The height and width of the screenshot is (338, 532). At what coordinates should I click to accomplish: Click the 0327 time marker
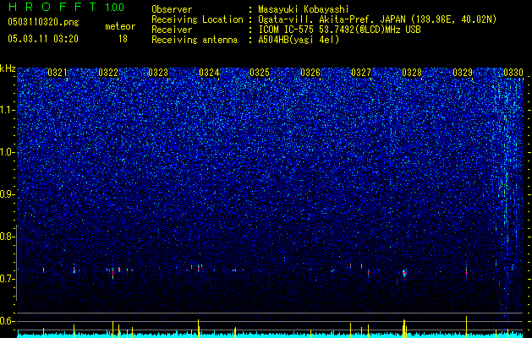pos(361,72)
